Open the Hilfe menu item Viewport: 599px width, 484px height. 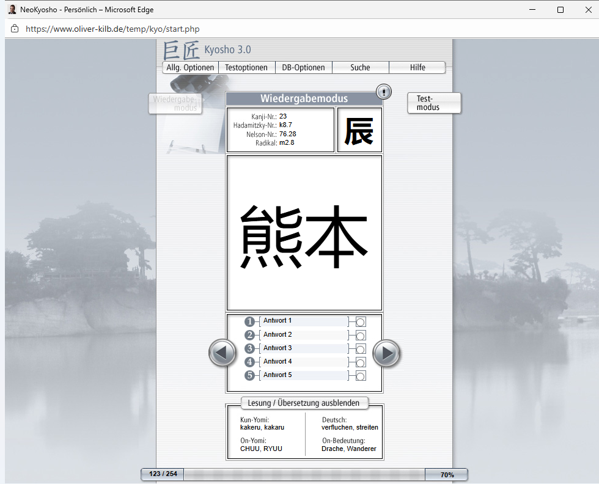[x=417, y=68]
